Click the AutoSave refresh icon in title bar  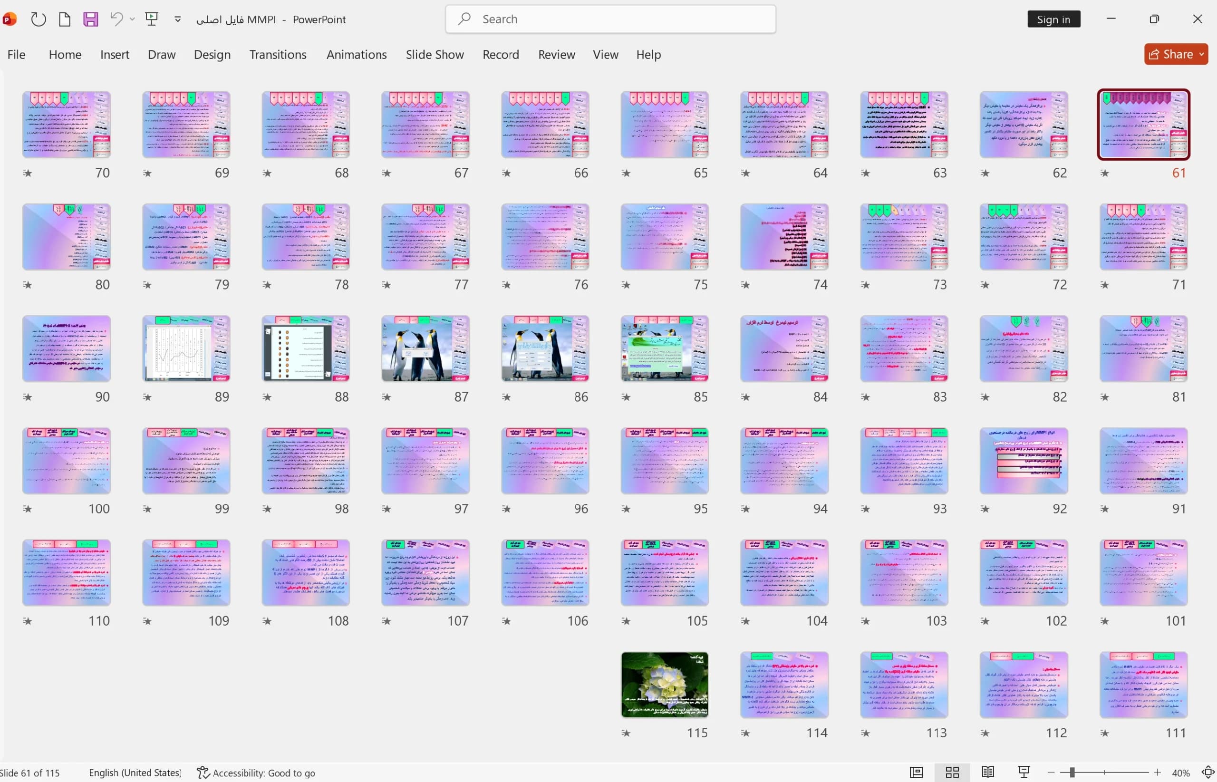tap(38, 19)
